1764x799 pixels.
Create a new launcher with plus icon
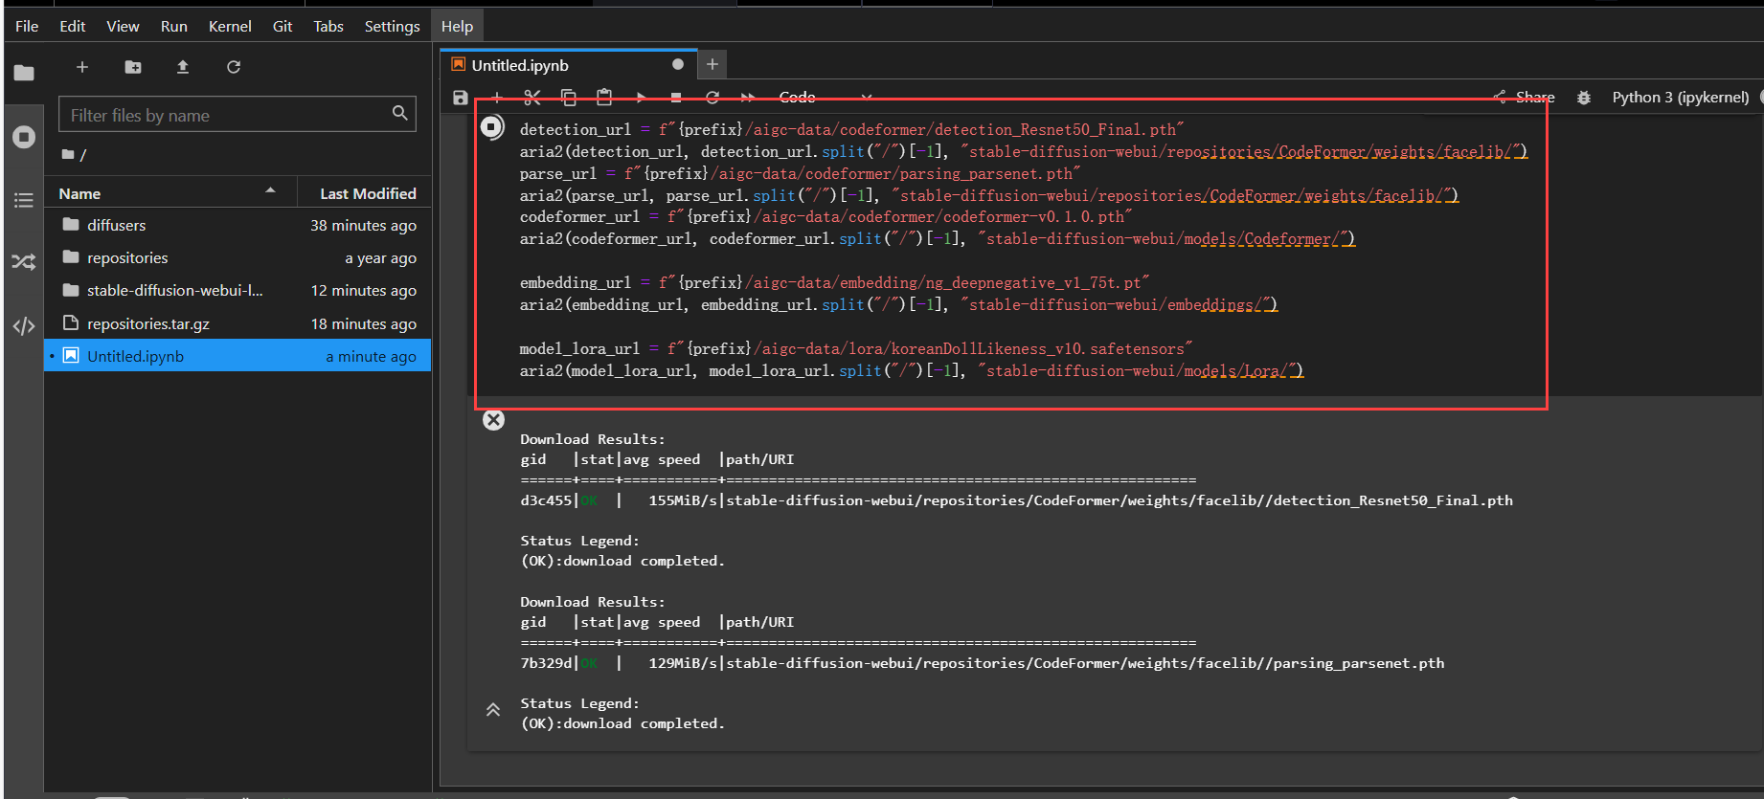82,67
